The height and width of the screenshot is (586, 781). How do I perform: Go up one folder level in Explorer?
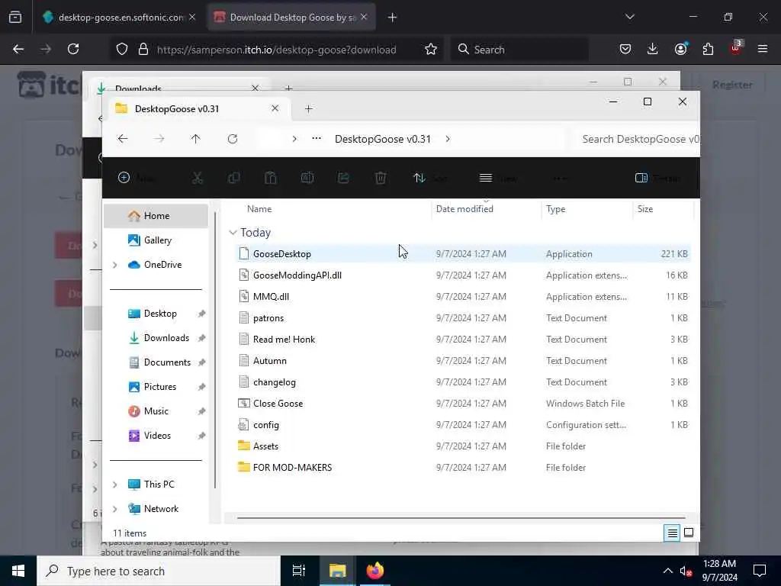[x=196, y=139]
